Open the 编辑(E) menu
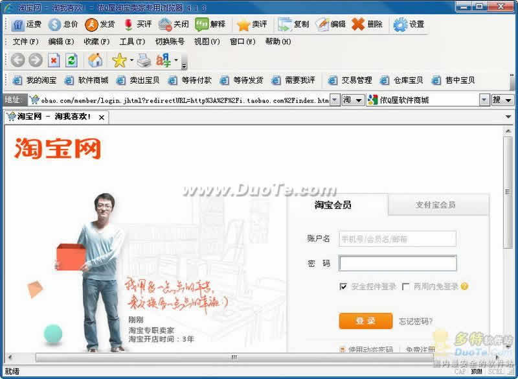 coord(61,41)
